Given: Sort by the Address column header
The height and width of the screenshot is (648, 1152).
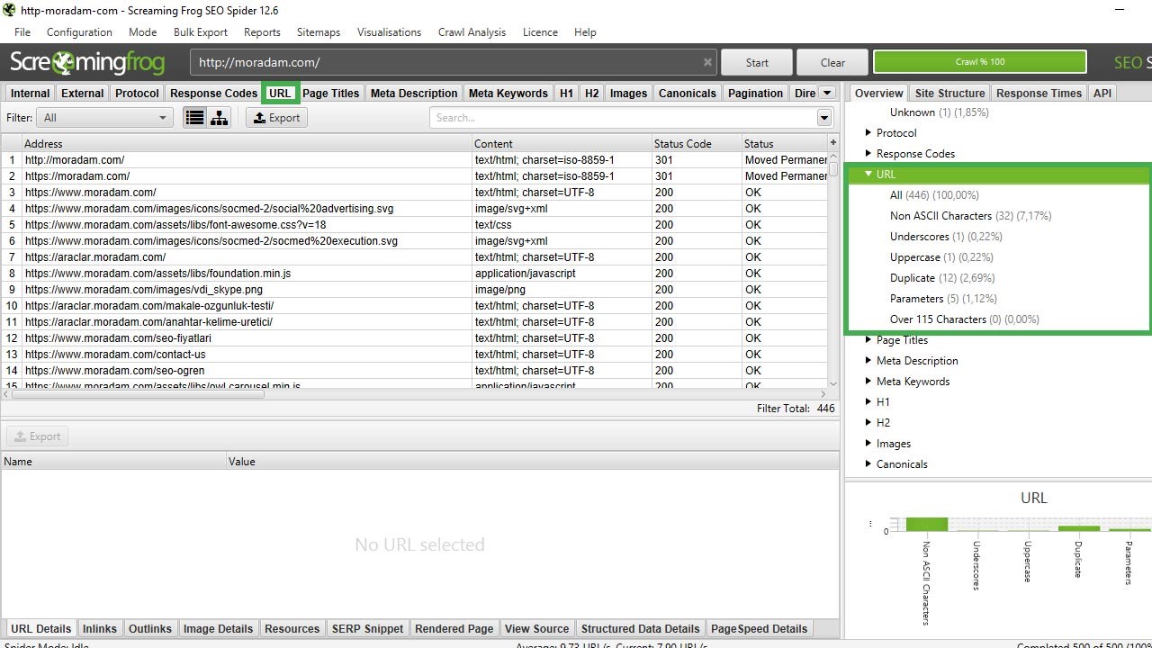Looking at the screenshot, I should click(247, 143).
